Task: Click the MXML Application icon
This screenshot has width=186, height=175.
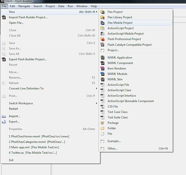Action: pyautogui.click(x=103, y=58)
